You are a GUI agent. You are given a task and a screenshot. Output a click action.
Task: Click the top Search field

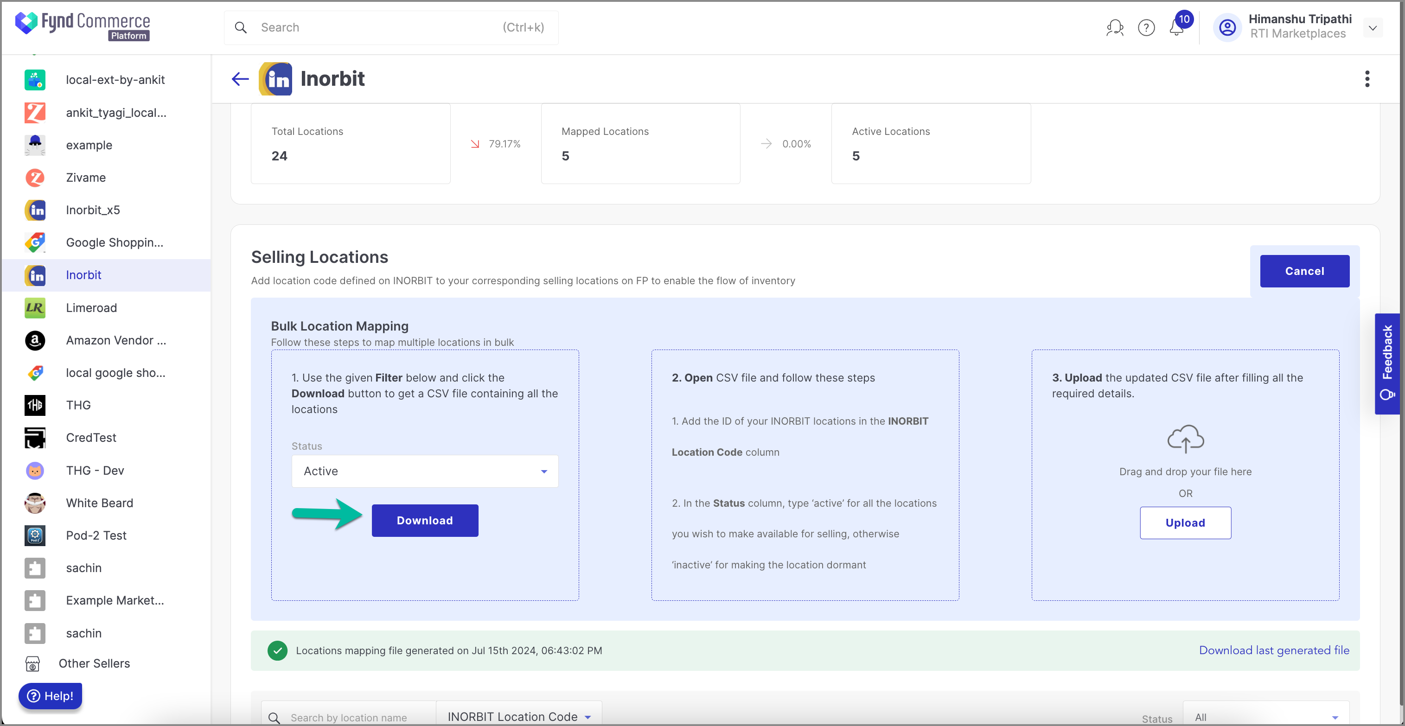(391, 27)
